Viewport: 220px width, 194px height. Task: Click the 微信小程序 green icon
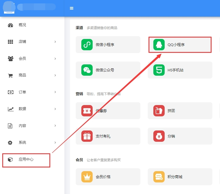click(87, 45)
